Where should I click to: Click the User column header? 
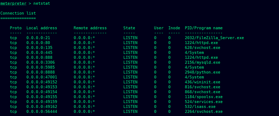[x=159, y=28]
